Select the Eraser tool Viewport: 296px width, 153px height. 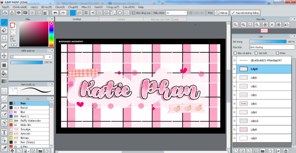(4, 30)
